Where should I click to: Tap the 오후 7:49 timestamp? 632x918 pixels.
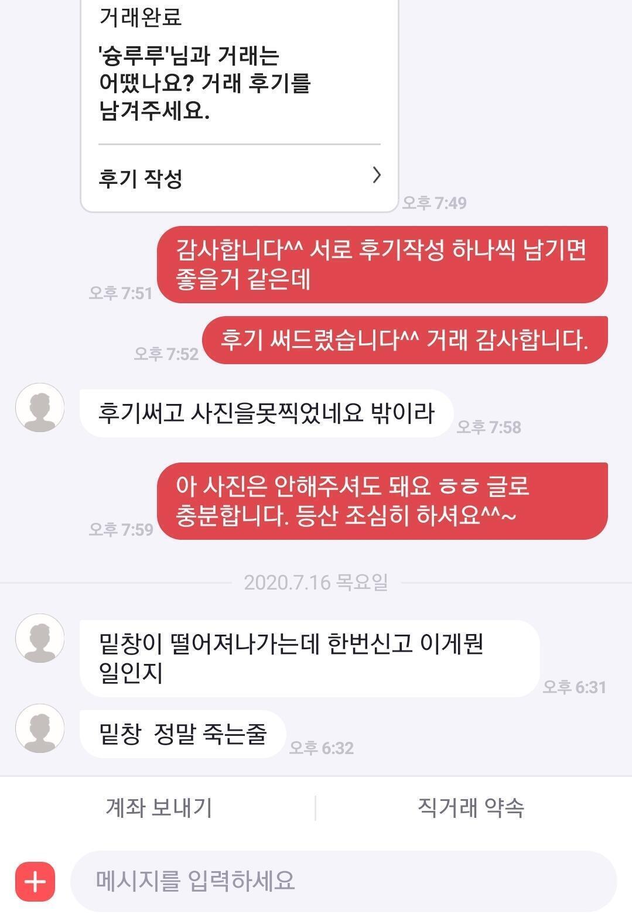(x=435, y=203)
